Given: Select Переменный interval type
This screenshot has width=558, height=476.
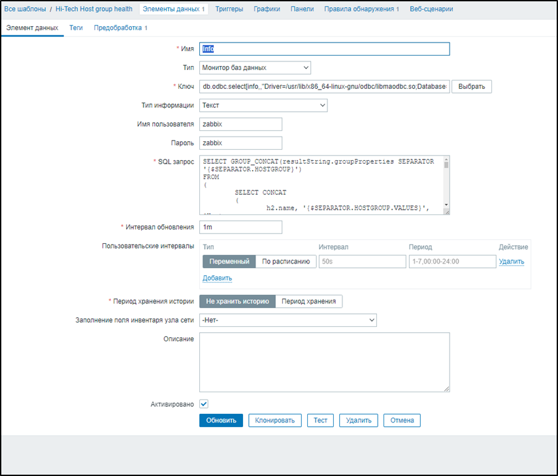Looking at the screenshot, I should click(x=229, y=262).
